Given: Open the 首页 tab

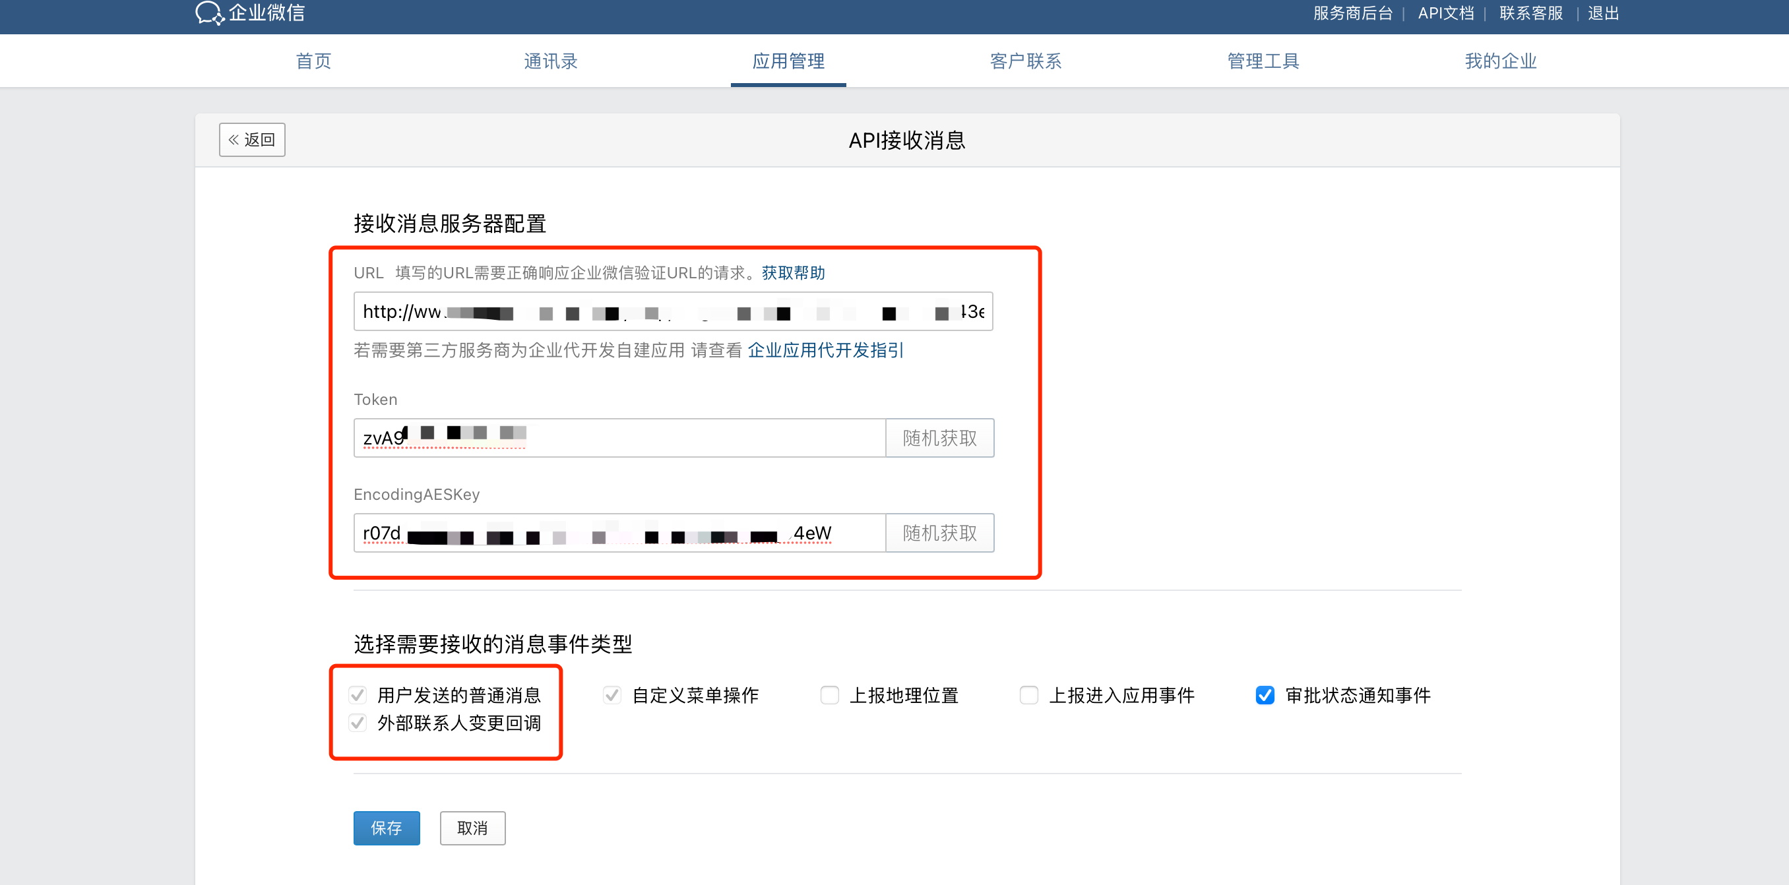Looking at the screenshot, I should point(313,61).
